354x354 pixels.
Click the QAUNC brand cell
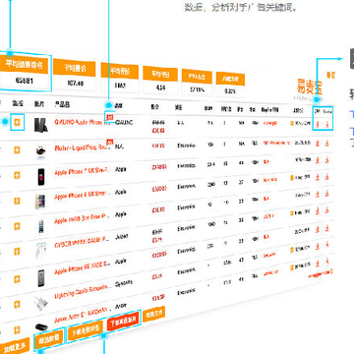[124, 122]
